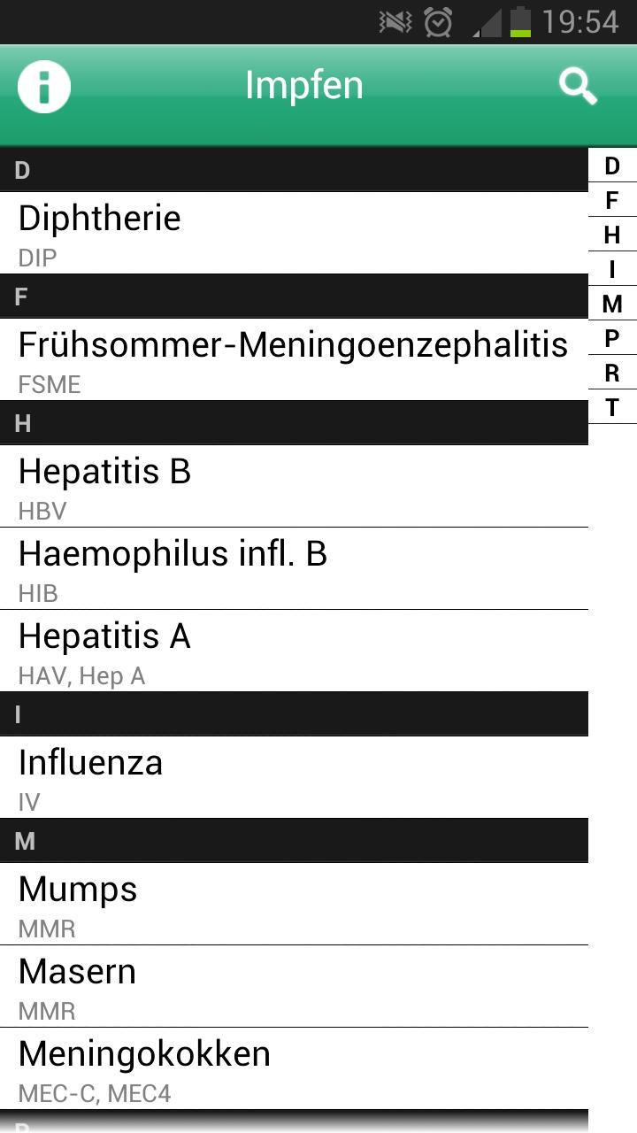Jump to letter T in index
Viewport: 637px width, 1133px height.
pos(612,407)
